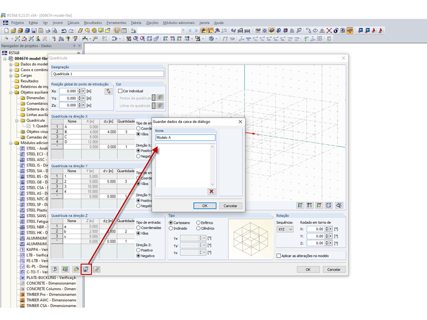The height and width of the screenshot is (320, 427).
Task: Collapse the 004674-model-file root node
Action: point(4,59)
